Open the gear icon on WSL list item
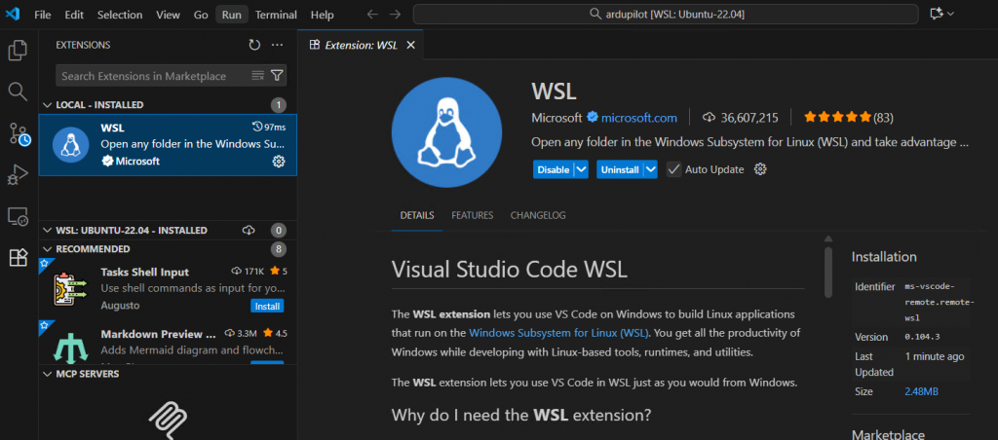 pos(278,162)
